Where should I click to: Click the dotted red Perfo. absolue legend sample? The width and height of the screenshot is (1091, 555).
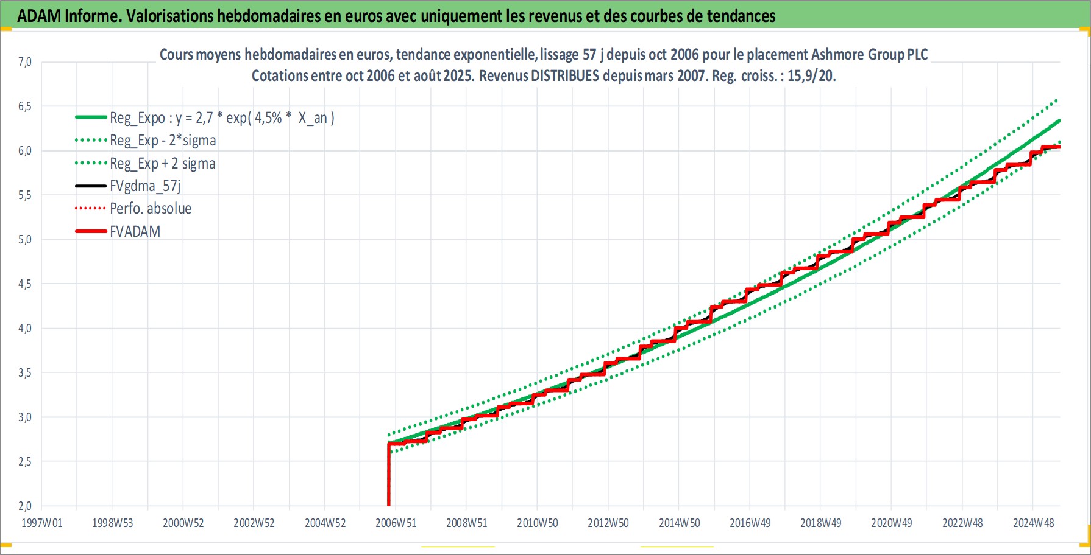[91, 208]
